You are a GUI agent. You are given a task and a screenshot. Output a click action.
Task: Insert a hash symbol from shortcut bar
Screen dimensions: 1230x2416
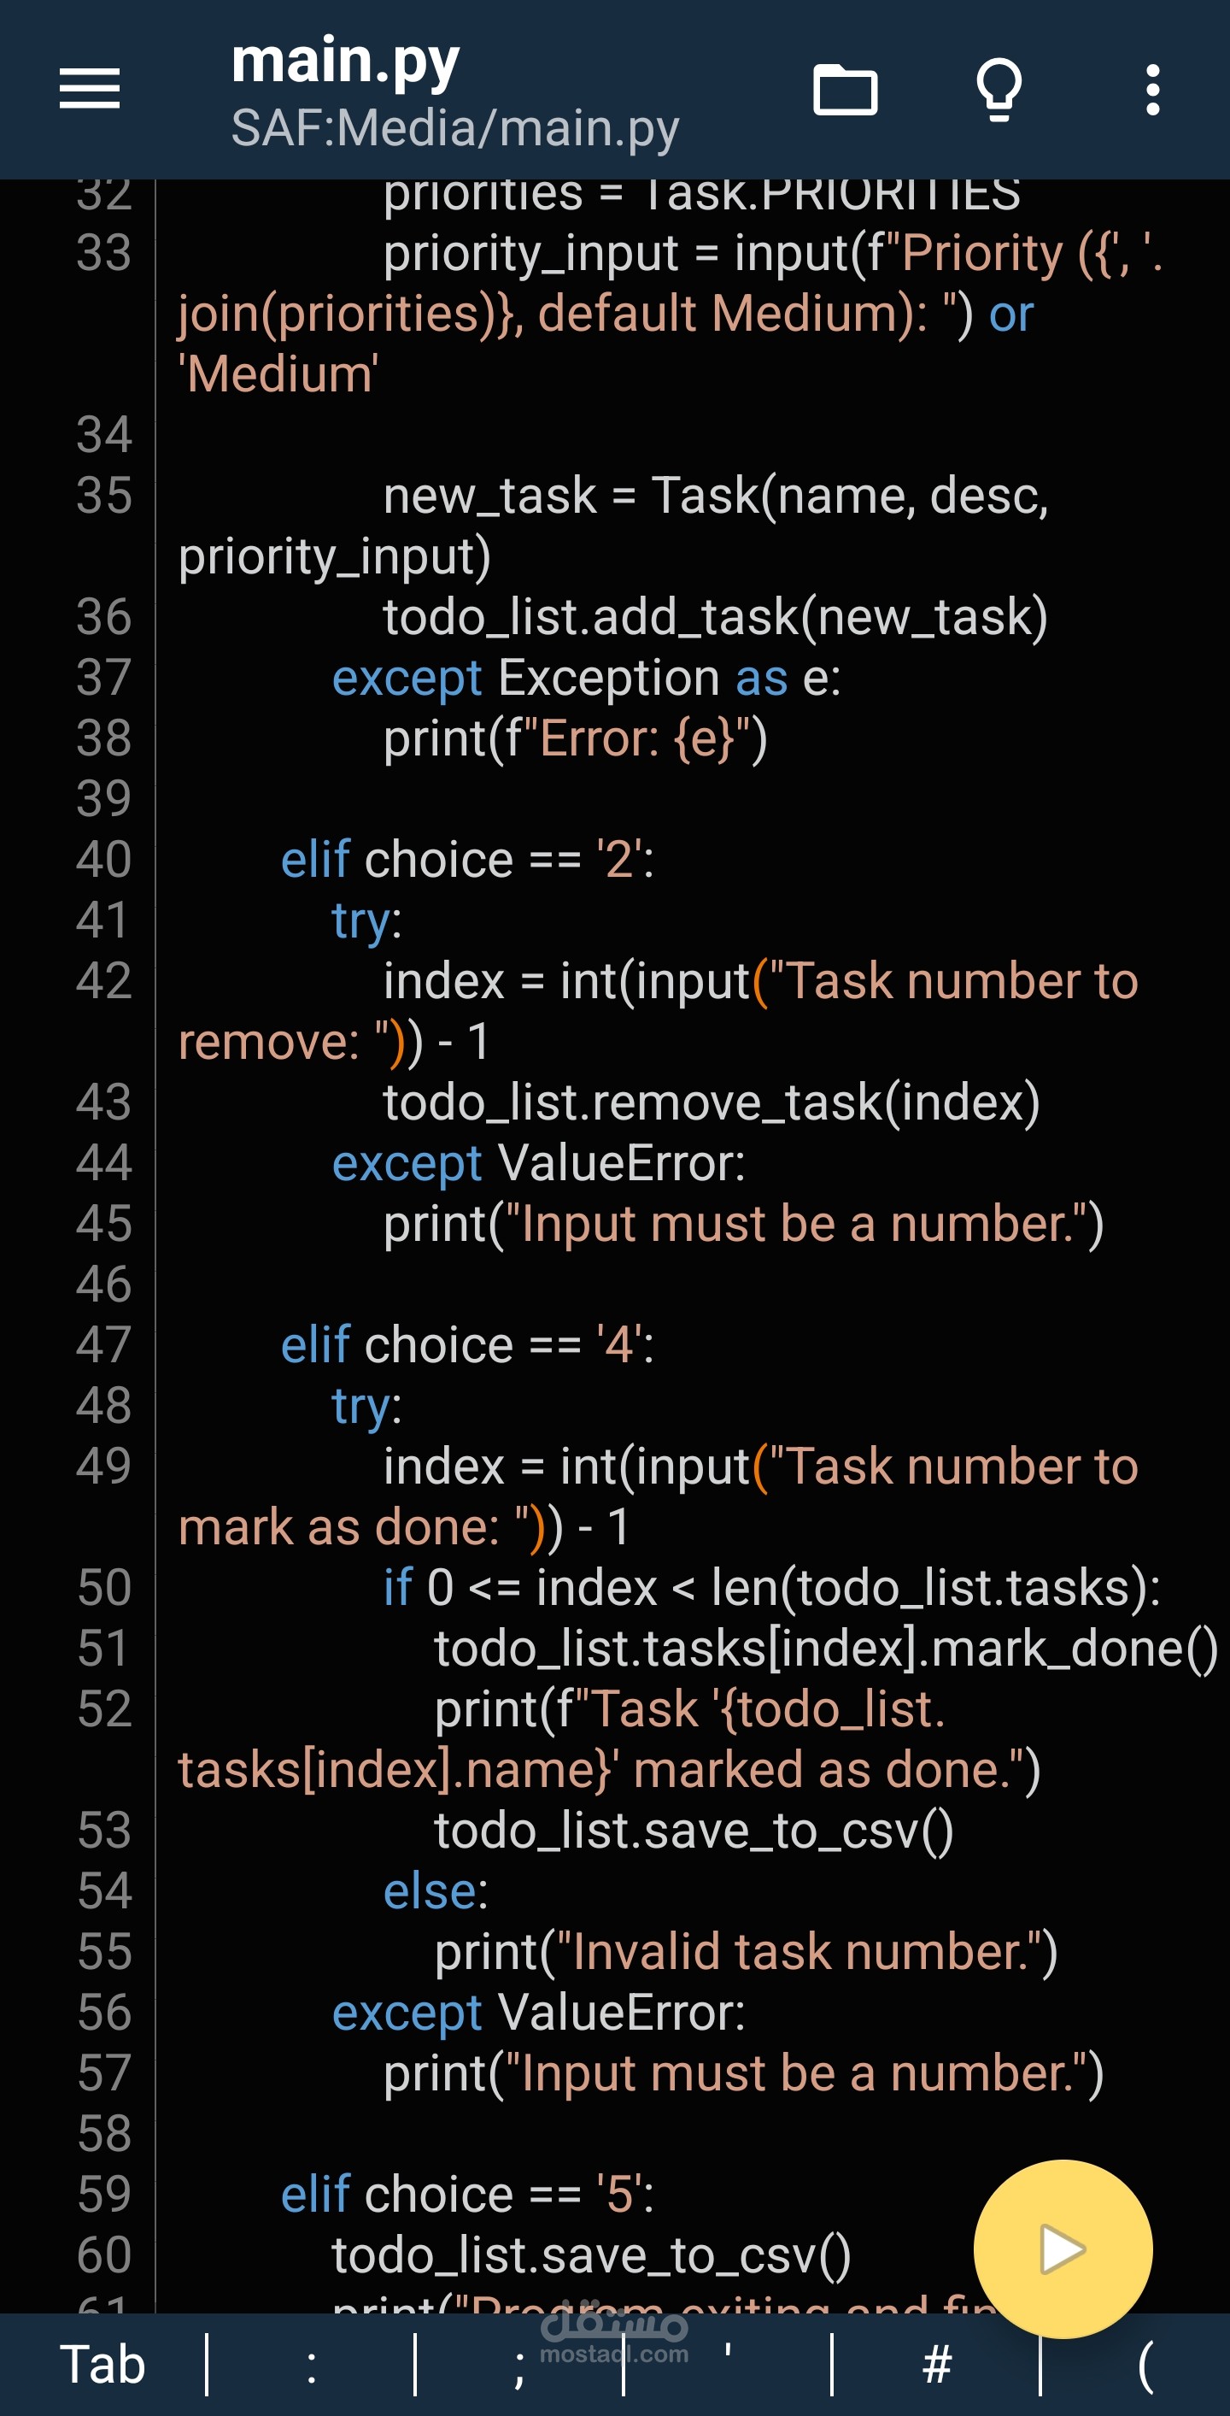point(936,2366)
